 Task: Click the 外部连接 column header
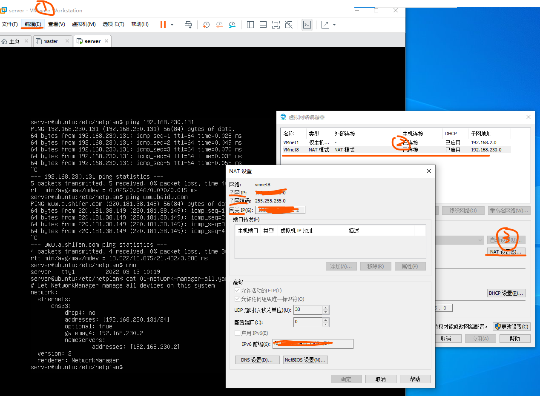tap(366, 134)
